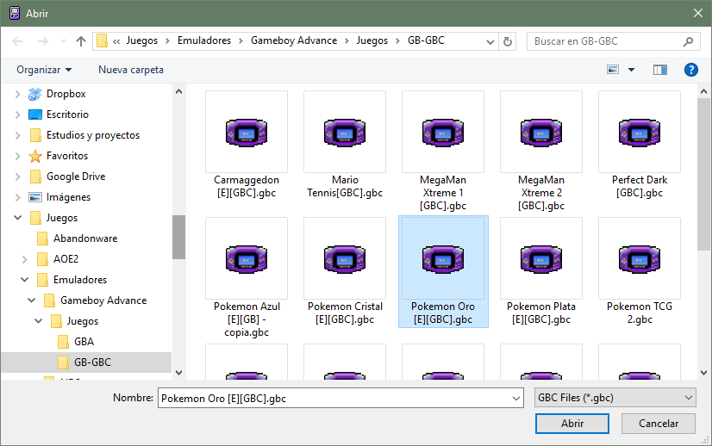712x446 pixels.
Task: Select the Pokemon Cristal [E][GBC].gbc icon
Action: click(345, 258)
